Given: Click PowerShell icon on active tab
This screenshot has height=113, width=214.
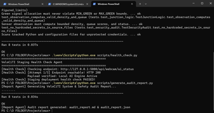Looking at the screenshot, I should tap(94, 4).
